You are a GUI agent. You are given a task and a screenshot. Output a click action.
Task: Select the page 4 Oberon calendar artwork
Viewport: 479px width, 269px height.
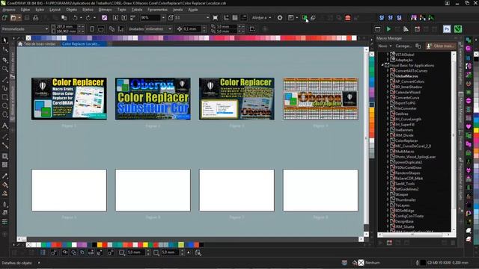tap(320, 99)
